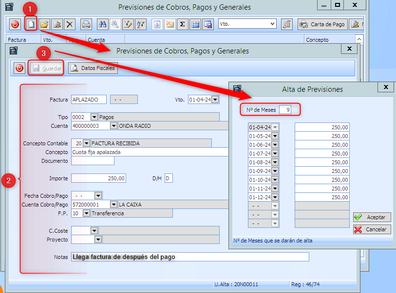Expand the Concepto Contable dropdown arrow

coord(86,143)
